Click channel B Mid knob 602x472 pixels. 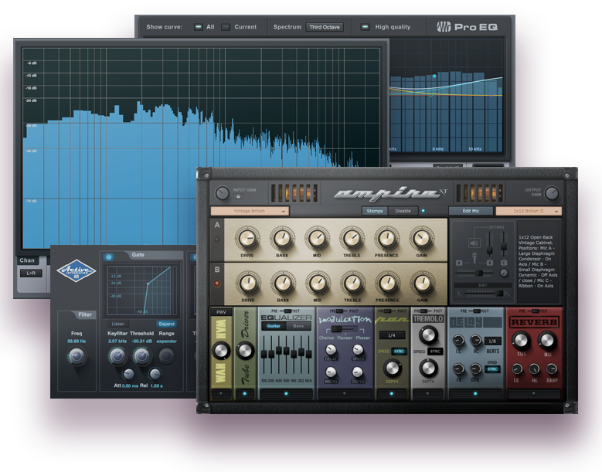(x=318, y=284)
